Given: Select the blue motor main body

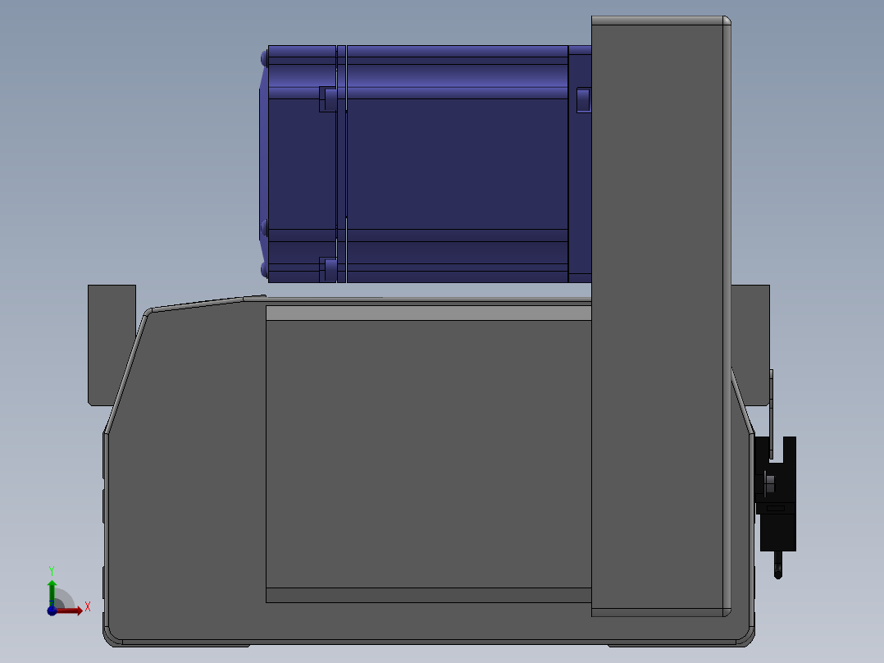Looking at the screenshot, I should tap(458, 163).
